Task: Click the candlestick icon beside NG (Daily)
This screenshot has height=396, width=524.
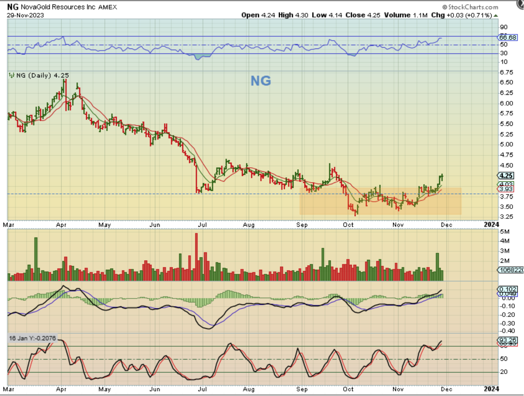Action: [12, 75]
